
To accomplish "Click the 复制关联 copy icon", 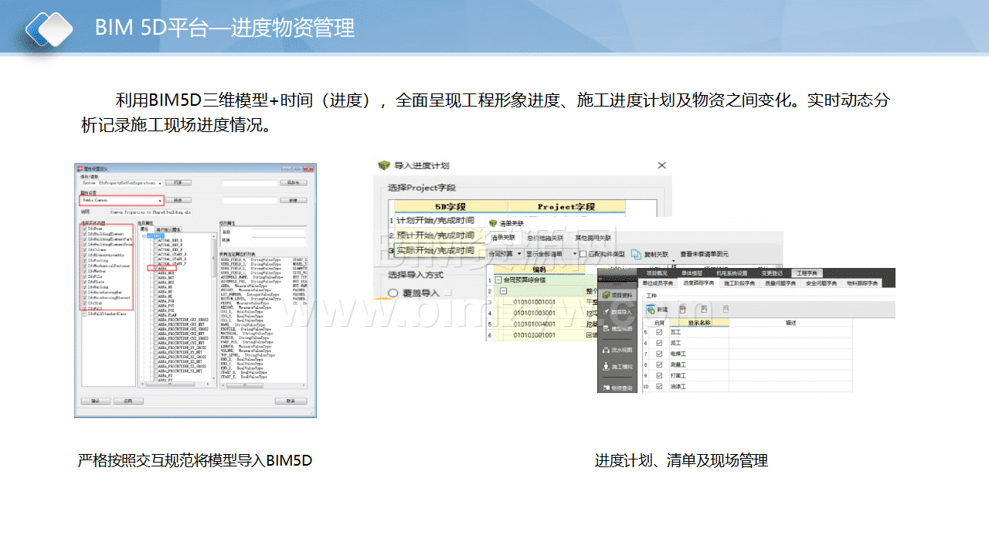I will click(x=636, y=254).
